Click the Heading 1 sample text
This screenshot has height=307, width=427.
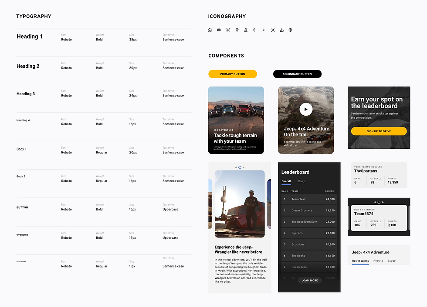point(30,37)
